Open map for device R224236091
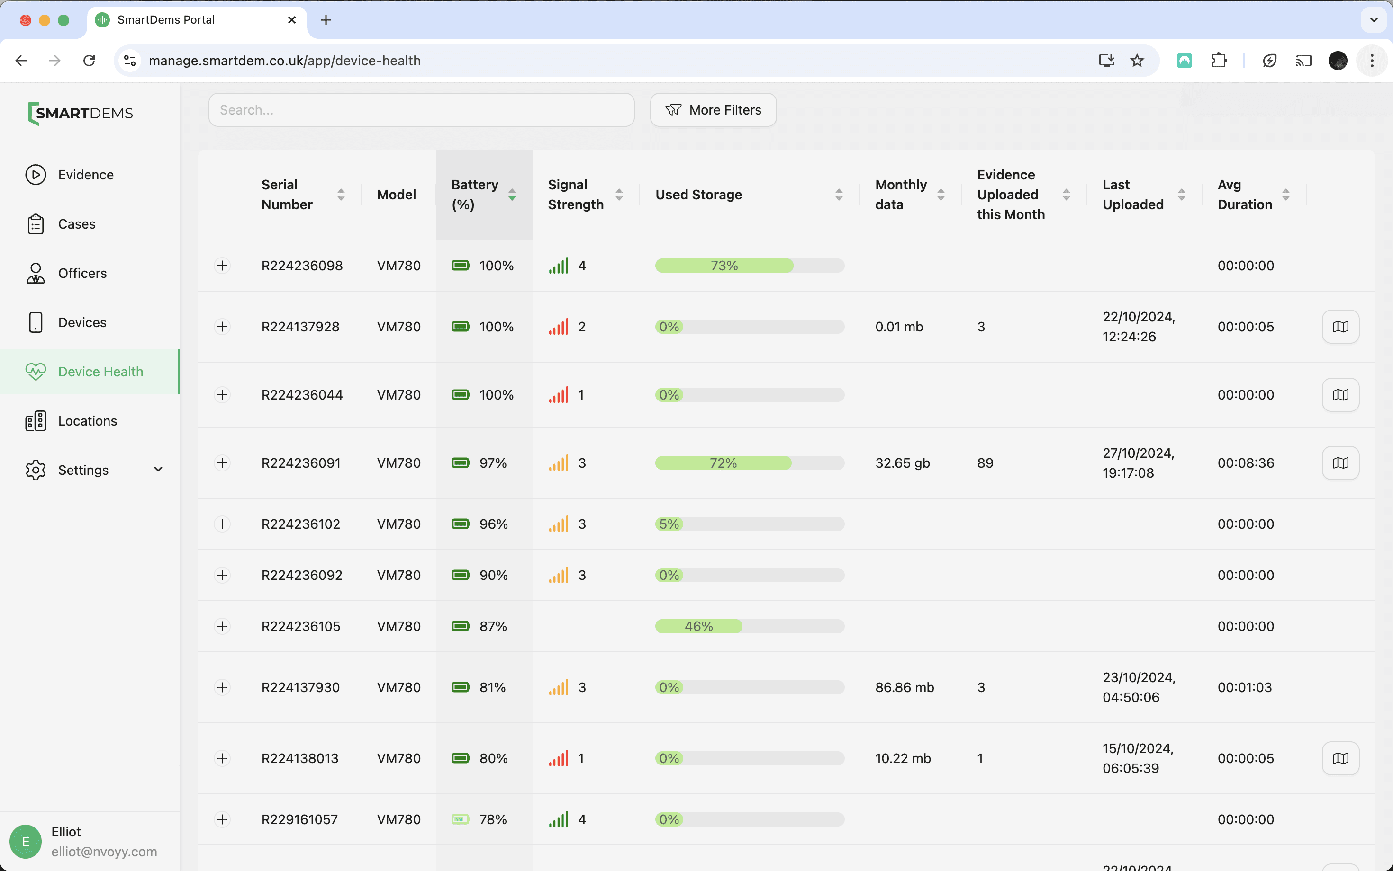1393x871 pixels. point(1340,463)
